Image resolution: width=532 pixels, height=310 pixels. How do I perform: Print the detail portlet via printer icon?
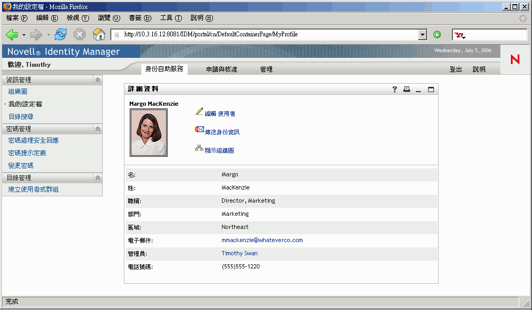click(x=407, y=89)
